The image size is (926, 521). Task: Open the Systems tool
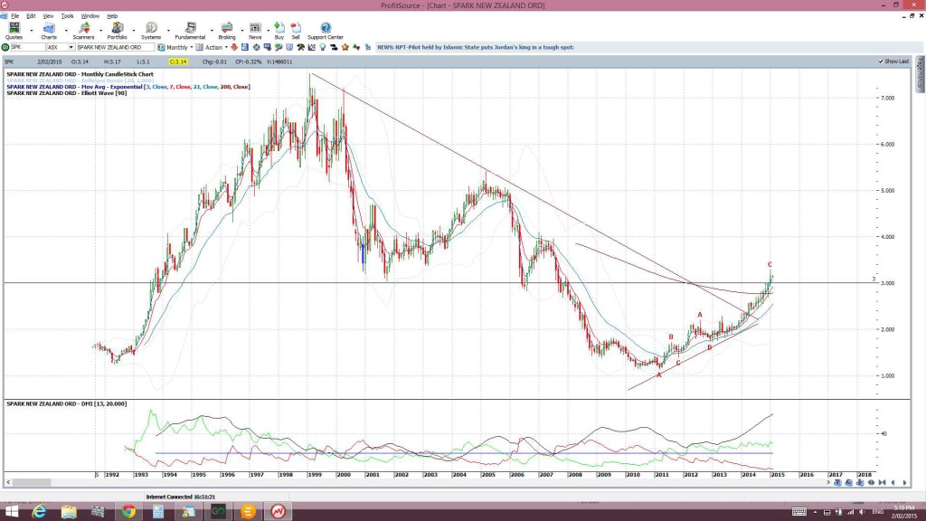[151, 31]
